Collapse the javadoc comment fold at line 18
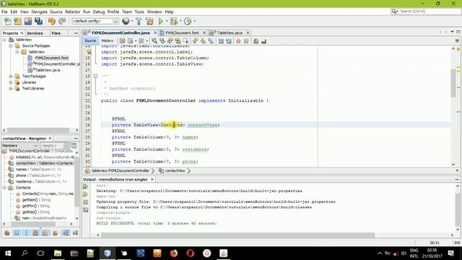Viewport: 462px width, 260px height. coord(95,76)
